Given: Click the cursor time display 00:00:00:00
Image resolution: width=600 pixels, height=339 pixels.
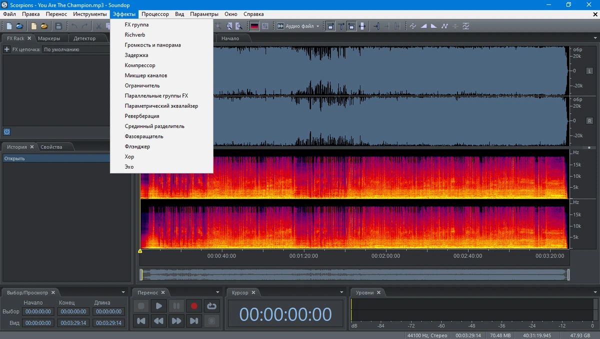Looking at the screenshot, I should pyautogui.click(x=285, y=314).
